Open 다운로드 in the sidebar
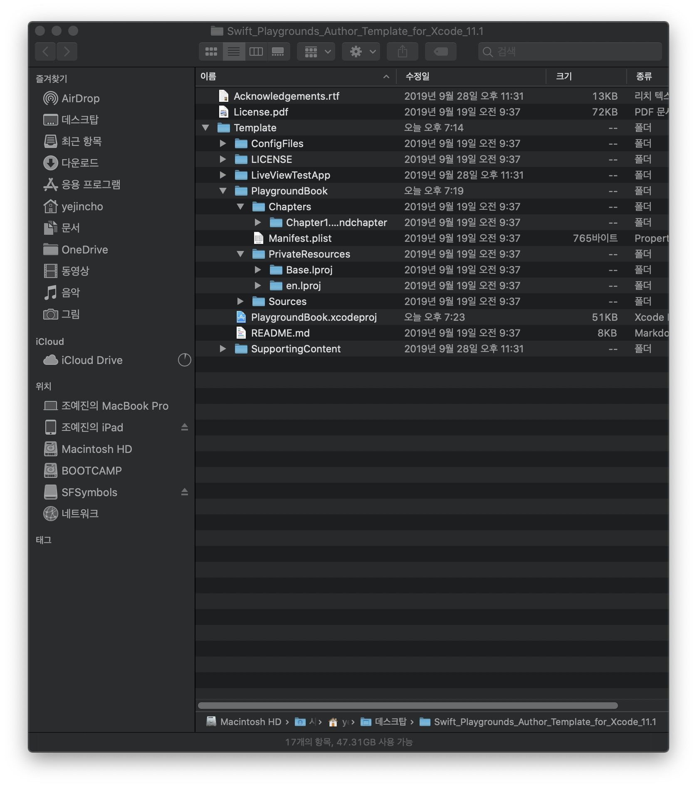 (x=111, y=163)
